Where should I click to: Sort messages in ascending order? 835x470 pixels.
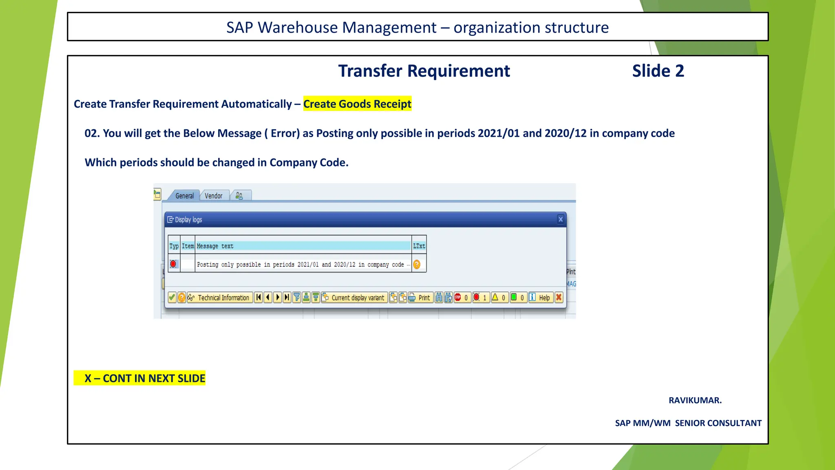306,297
